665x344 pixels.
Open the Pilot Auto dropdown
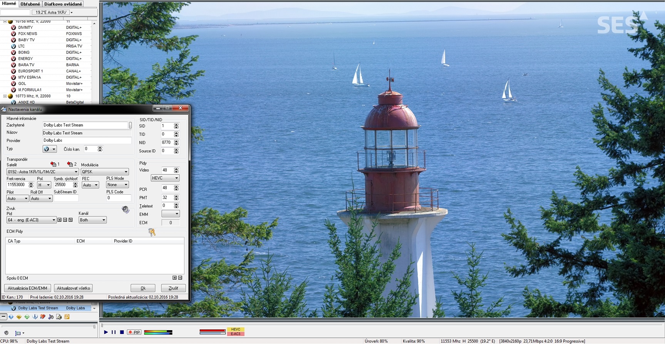click(17, 199)
